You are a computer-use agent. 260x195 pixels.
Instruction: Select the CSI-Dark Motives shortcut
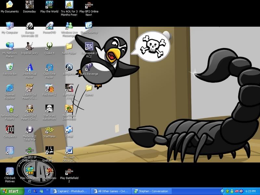[10, 175]
